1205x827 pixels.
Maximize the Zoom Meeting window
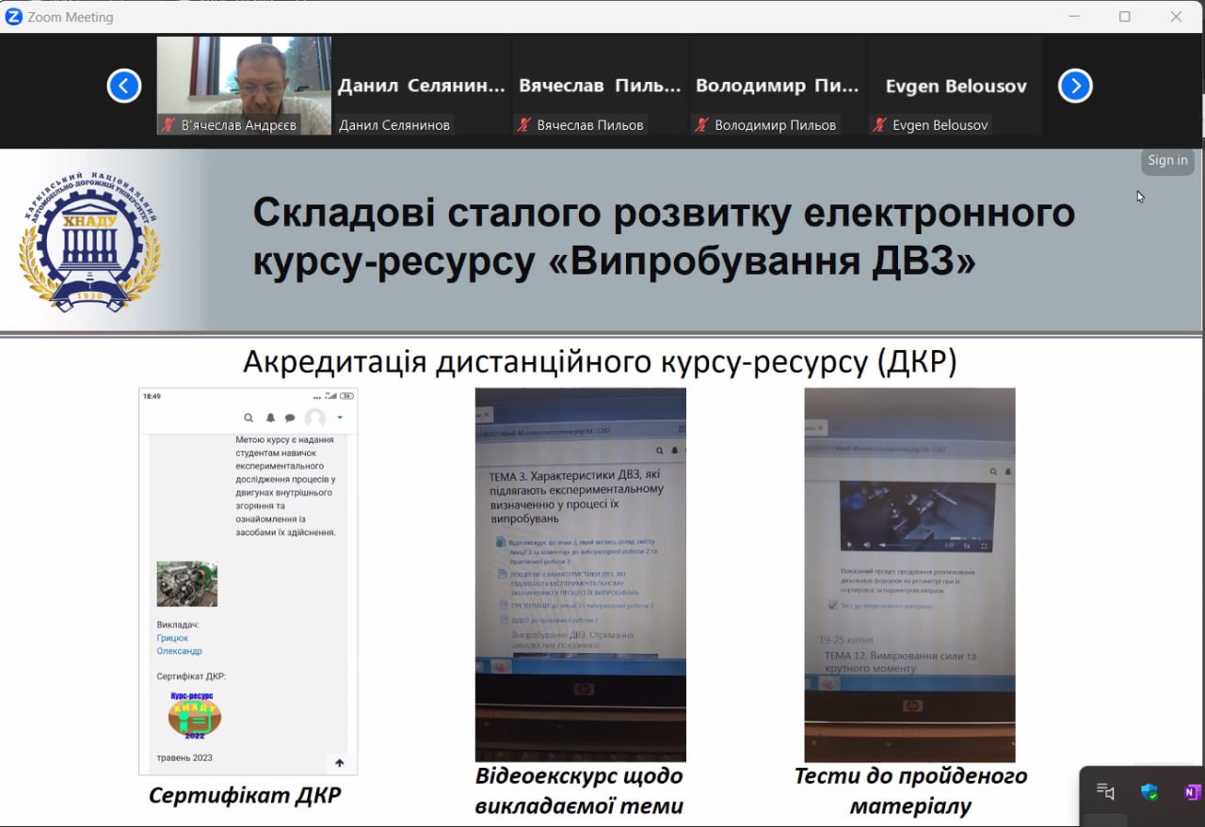[1124, 16]
